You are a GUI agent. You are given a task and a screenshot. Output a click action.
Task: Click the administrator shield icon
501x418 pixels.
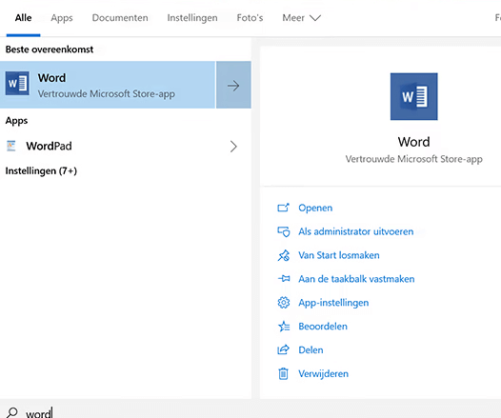(284, 231)
